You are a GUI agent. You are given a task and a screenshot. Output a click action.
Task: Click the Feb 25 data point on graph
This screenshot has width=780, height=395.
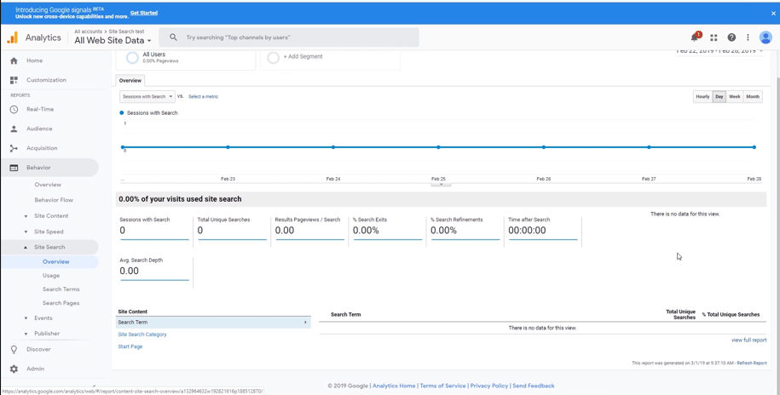click(438, 147)
